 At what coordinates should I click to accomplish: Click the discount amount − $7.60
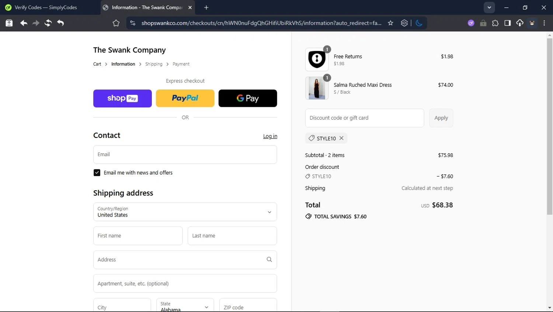[x=445, y=176]
